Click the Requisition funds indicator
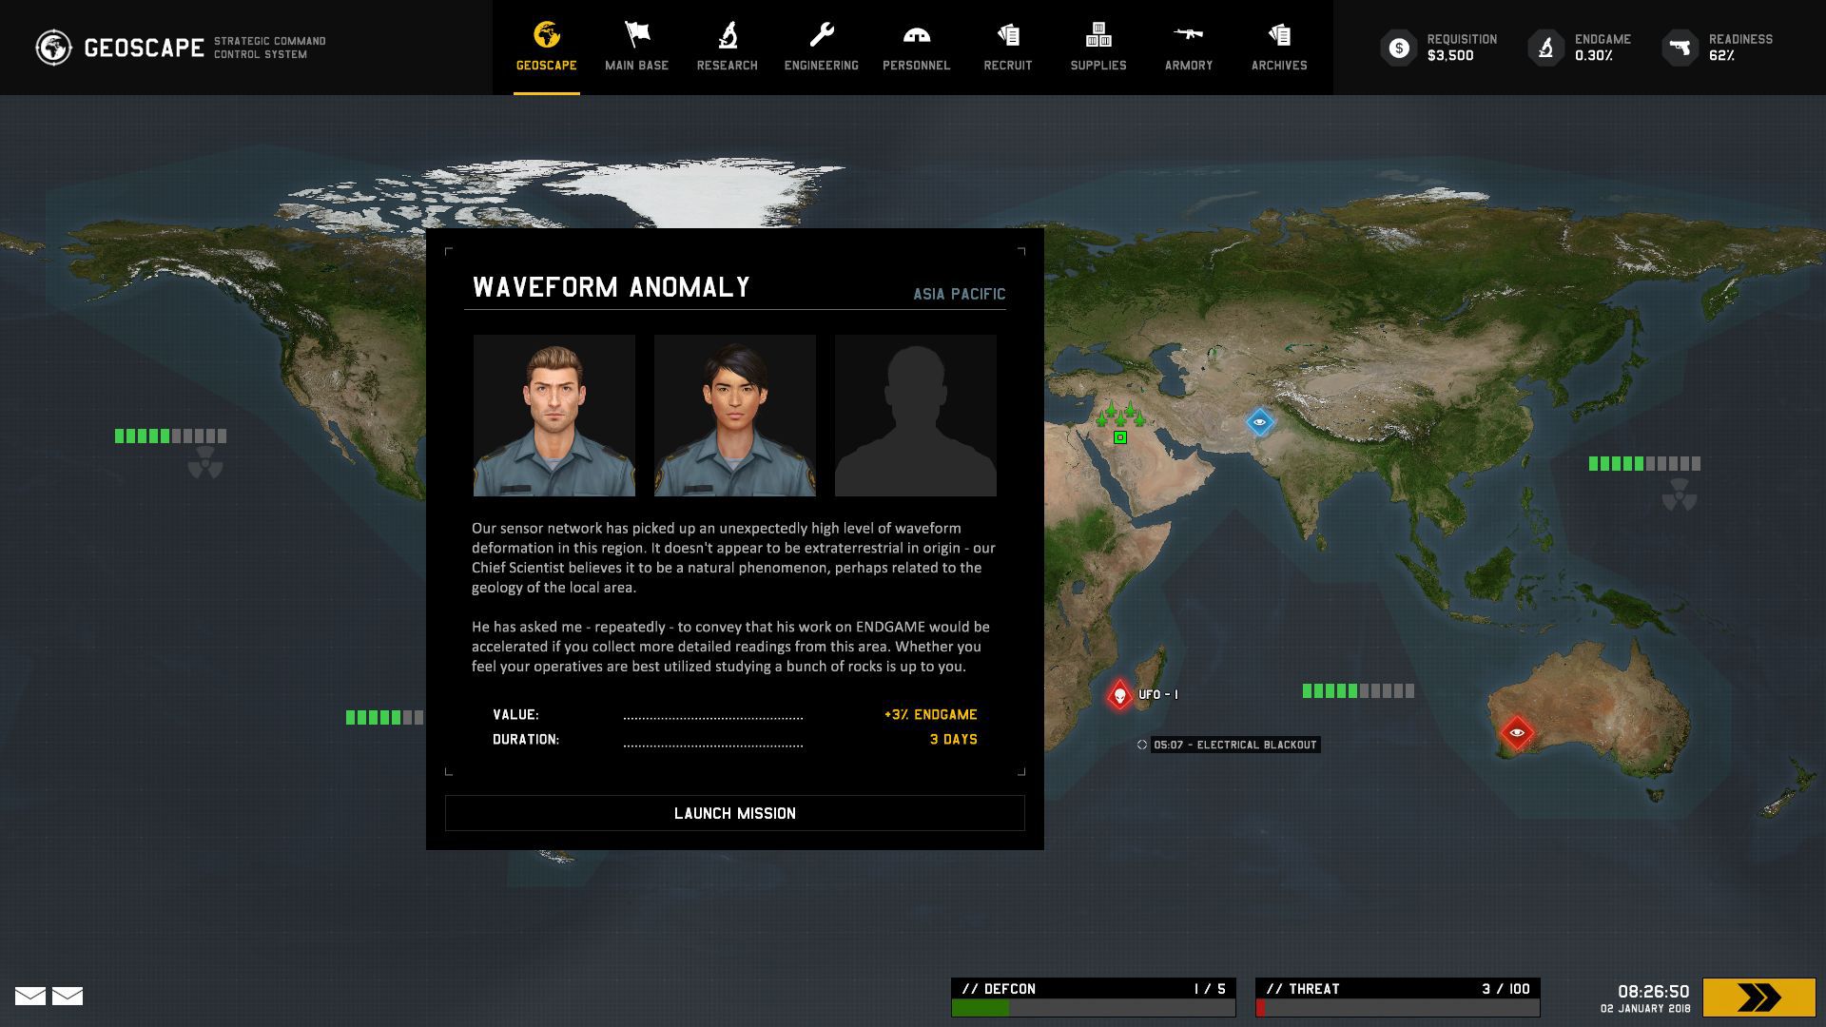The width and height of the screenshot is (1826, 1027). 1440,48
